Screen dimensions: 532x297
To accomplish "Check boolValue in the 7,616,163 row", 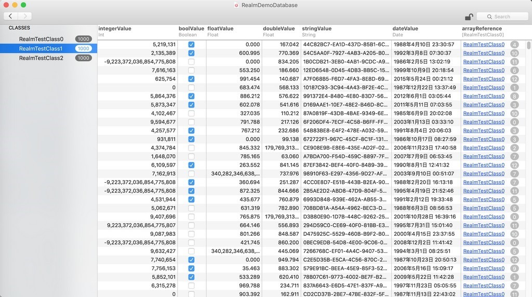I will pyautogui.click(x=191, y=70).
